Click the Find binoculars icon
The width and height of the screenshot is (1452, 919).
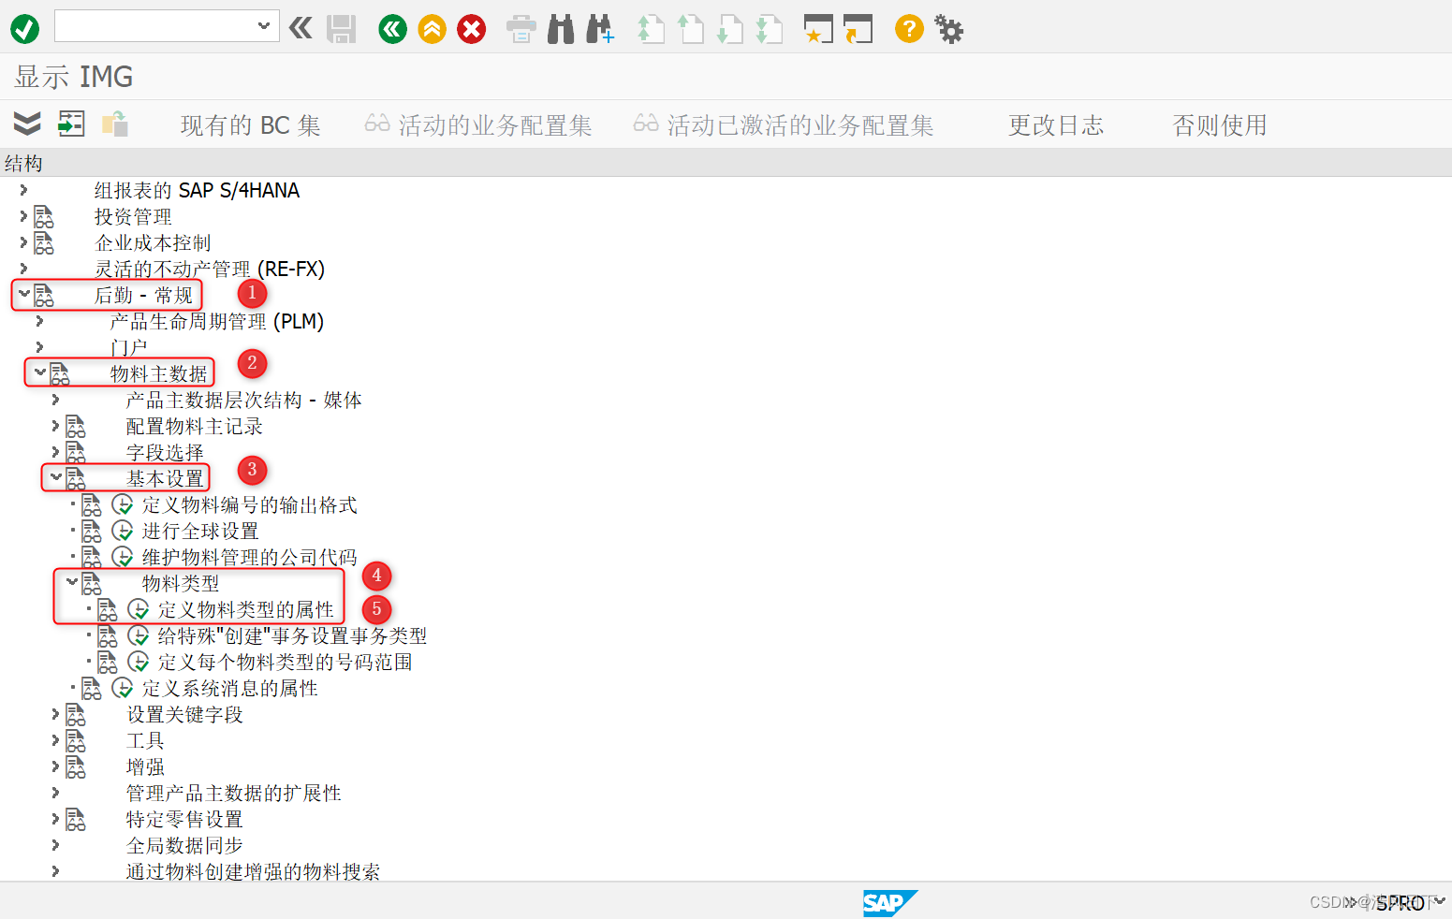pyautogui.click(x=560, y=29)
